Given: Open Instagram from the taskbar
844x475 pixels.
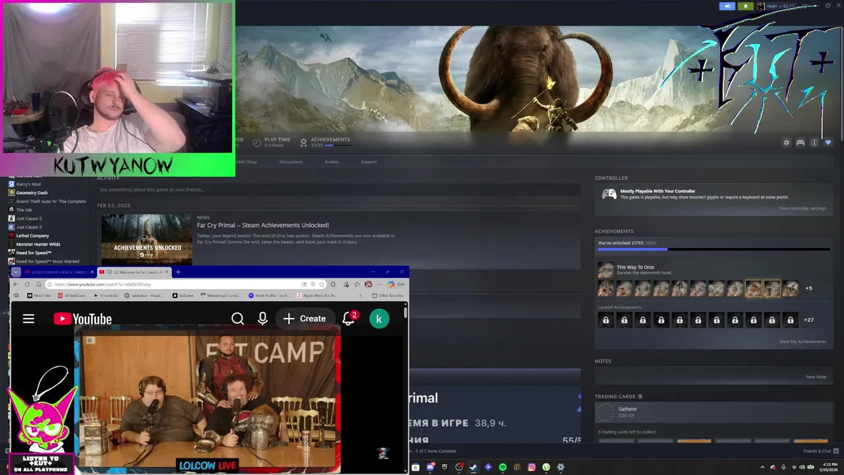Looking at the screenshot, I should click(531, 467).
